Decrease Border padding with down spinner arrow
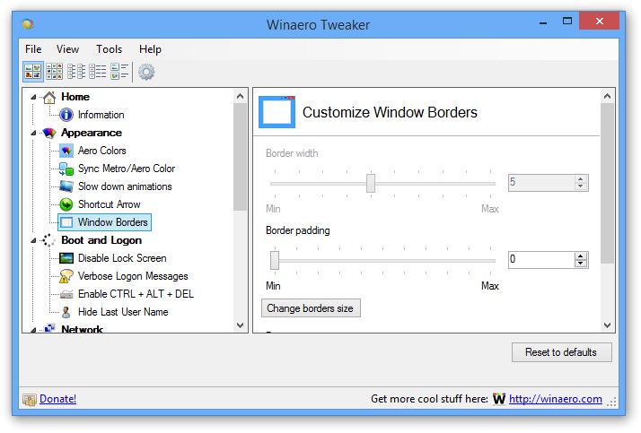The width and height of the screenshot is (641, 433). (581, 264)
